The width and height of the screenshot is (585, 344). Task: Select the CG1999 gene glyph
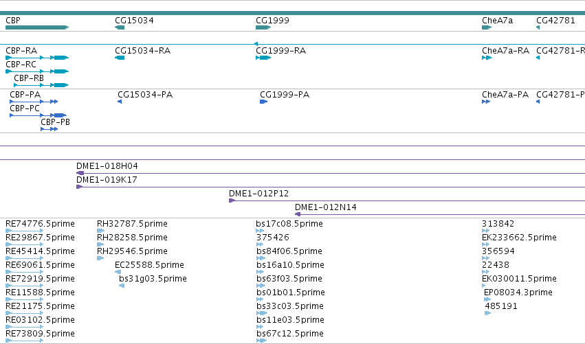point(263,27)
